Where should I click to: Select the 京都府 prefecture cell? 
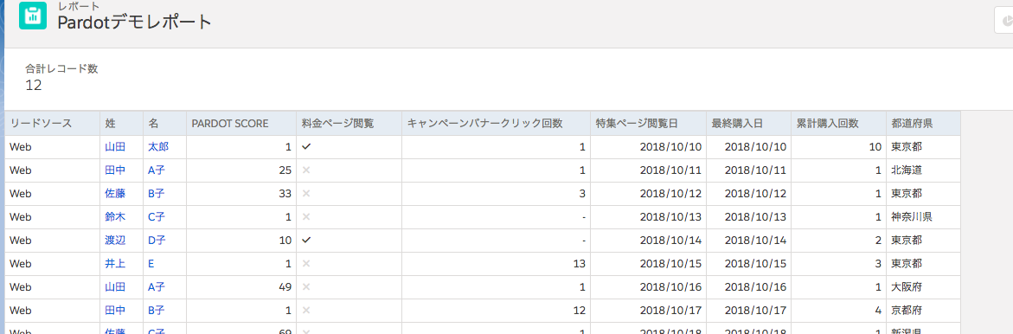(923, 310)
